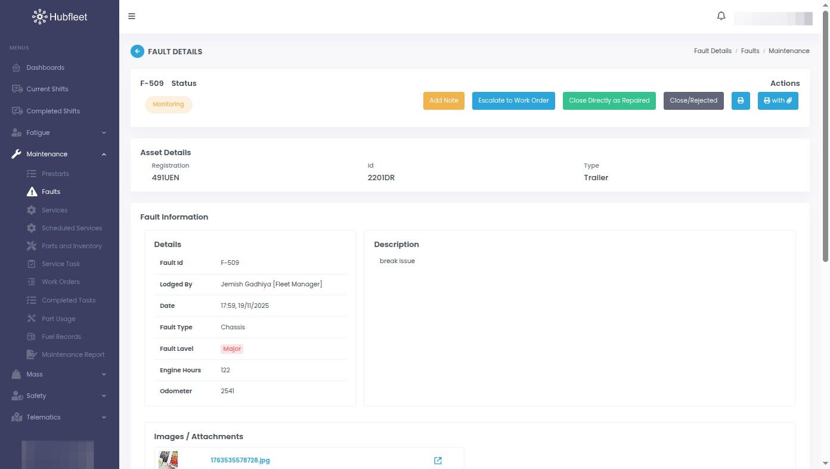The image size is (830, 469).
Task: Click the Add Note button
Action: point(444,100)
